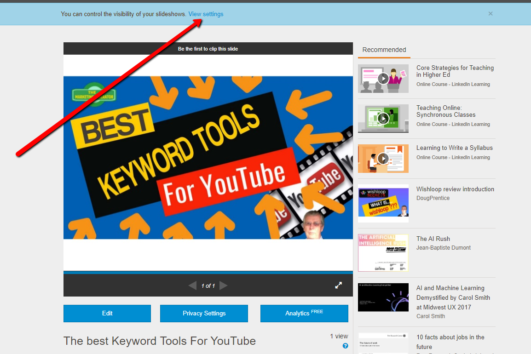Image resolution: width=531 pixels, height=354 pixels.
Task: Open 10 facts about jobs thumbnail
Action: pyautogui.click(x=383, y=343)
